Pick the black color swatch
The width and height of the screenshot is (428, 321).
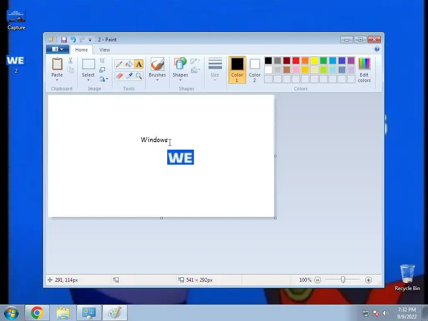pos(268,61)
